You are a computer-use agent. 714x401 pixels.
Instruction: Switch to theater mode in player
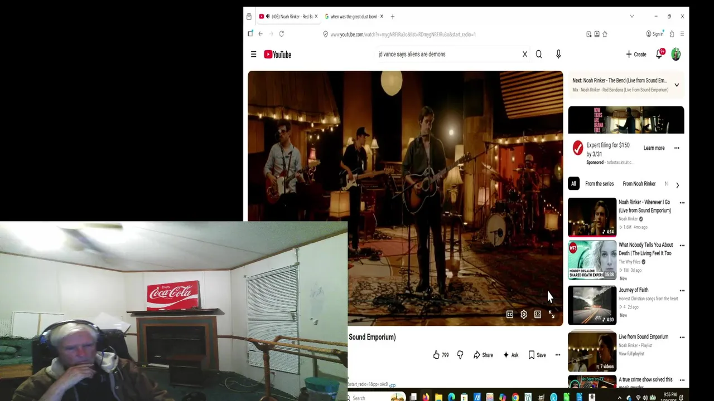[x=537, y=315]
